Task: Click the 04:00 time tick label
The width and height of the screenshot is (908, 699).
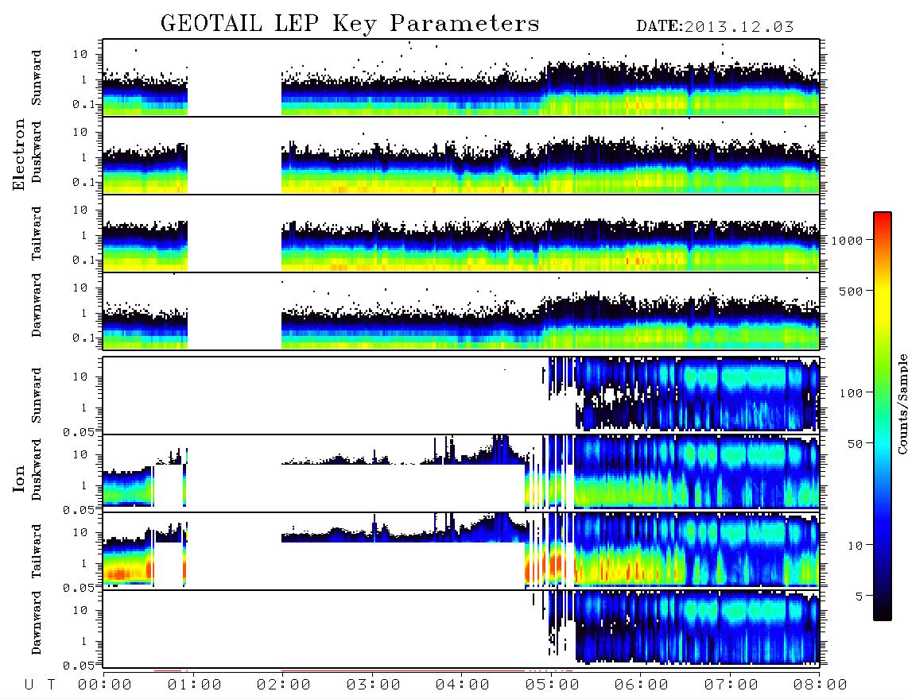Action: point(463,685)
